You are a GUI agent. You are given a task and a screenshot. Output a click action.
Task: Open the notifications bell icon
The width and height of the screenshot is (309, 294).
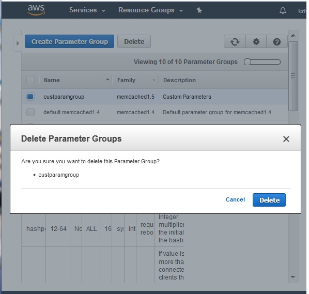point(283,10)
